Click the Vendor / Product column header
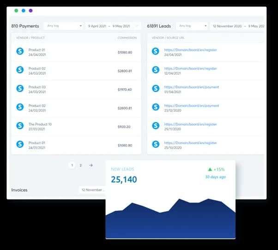The width and height of the screenshot is (278, 250). click(x=30, y=38)
